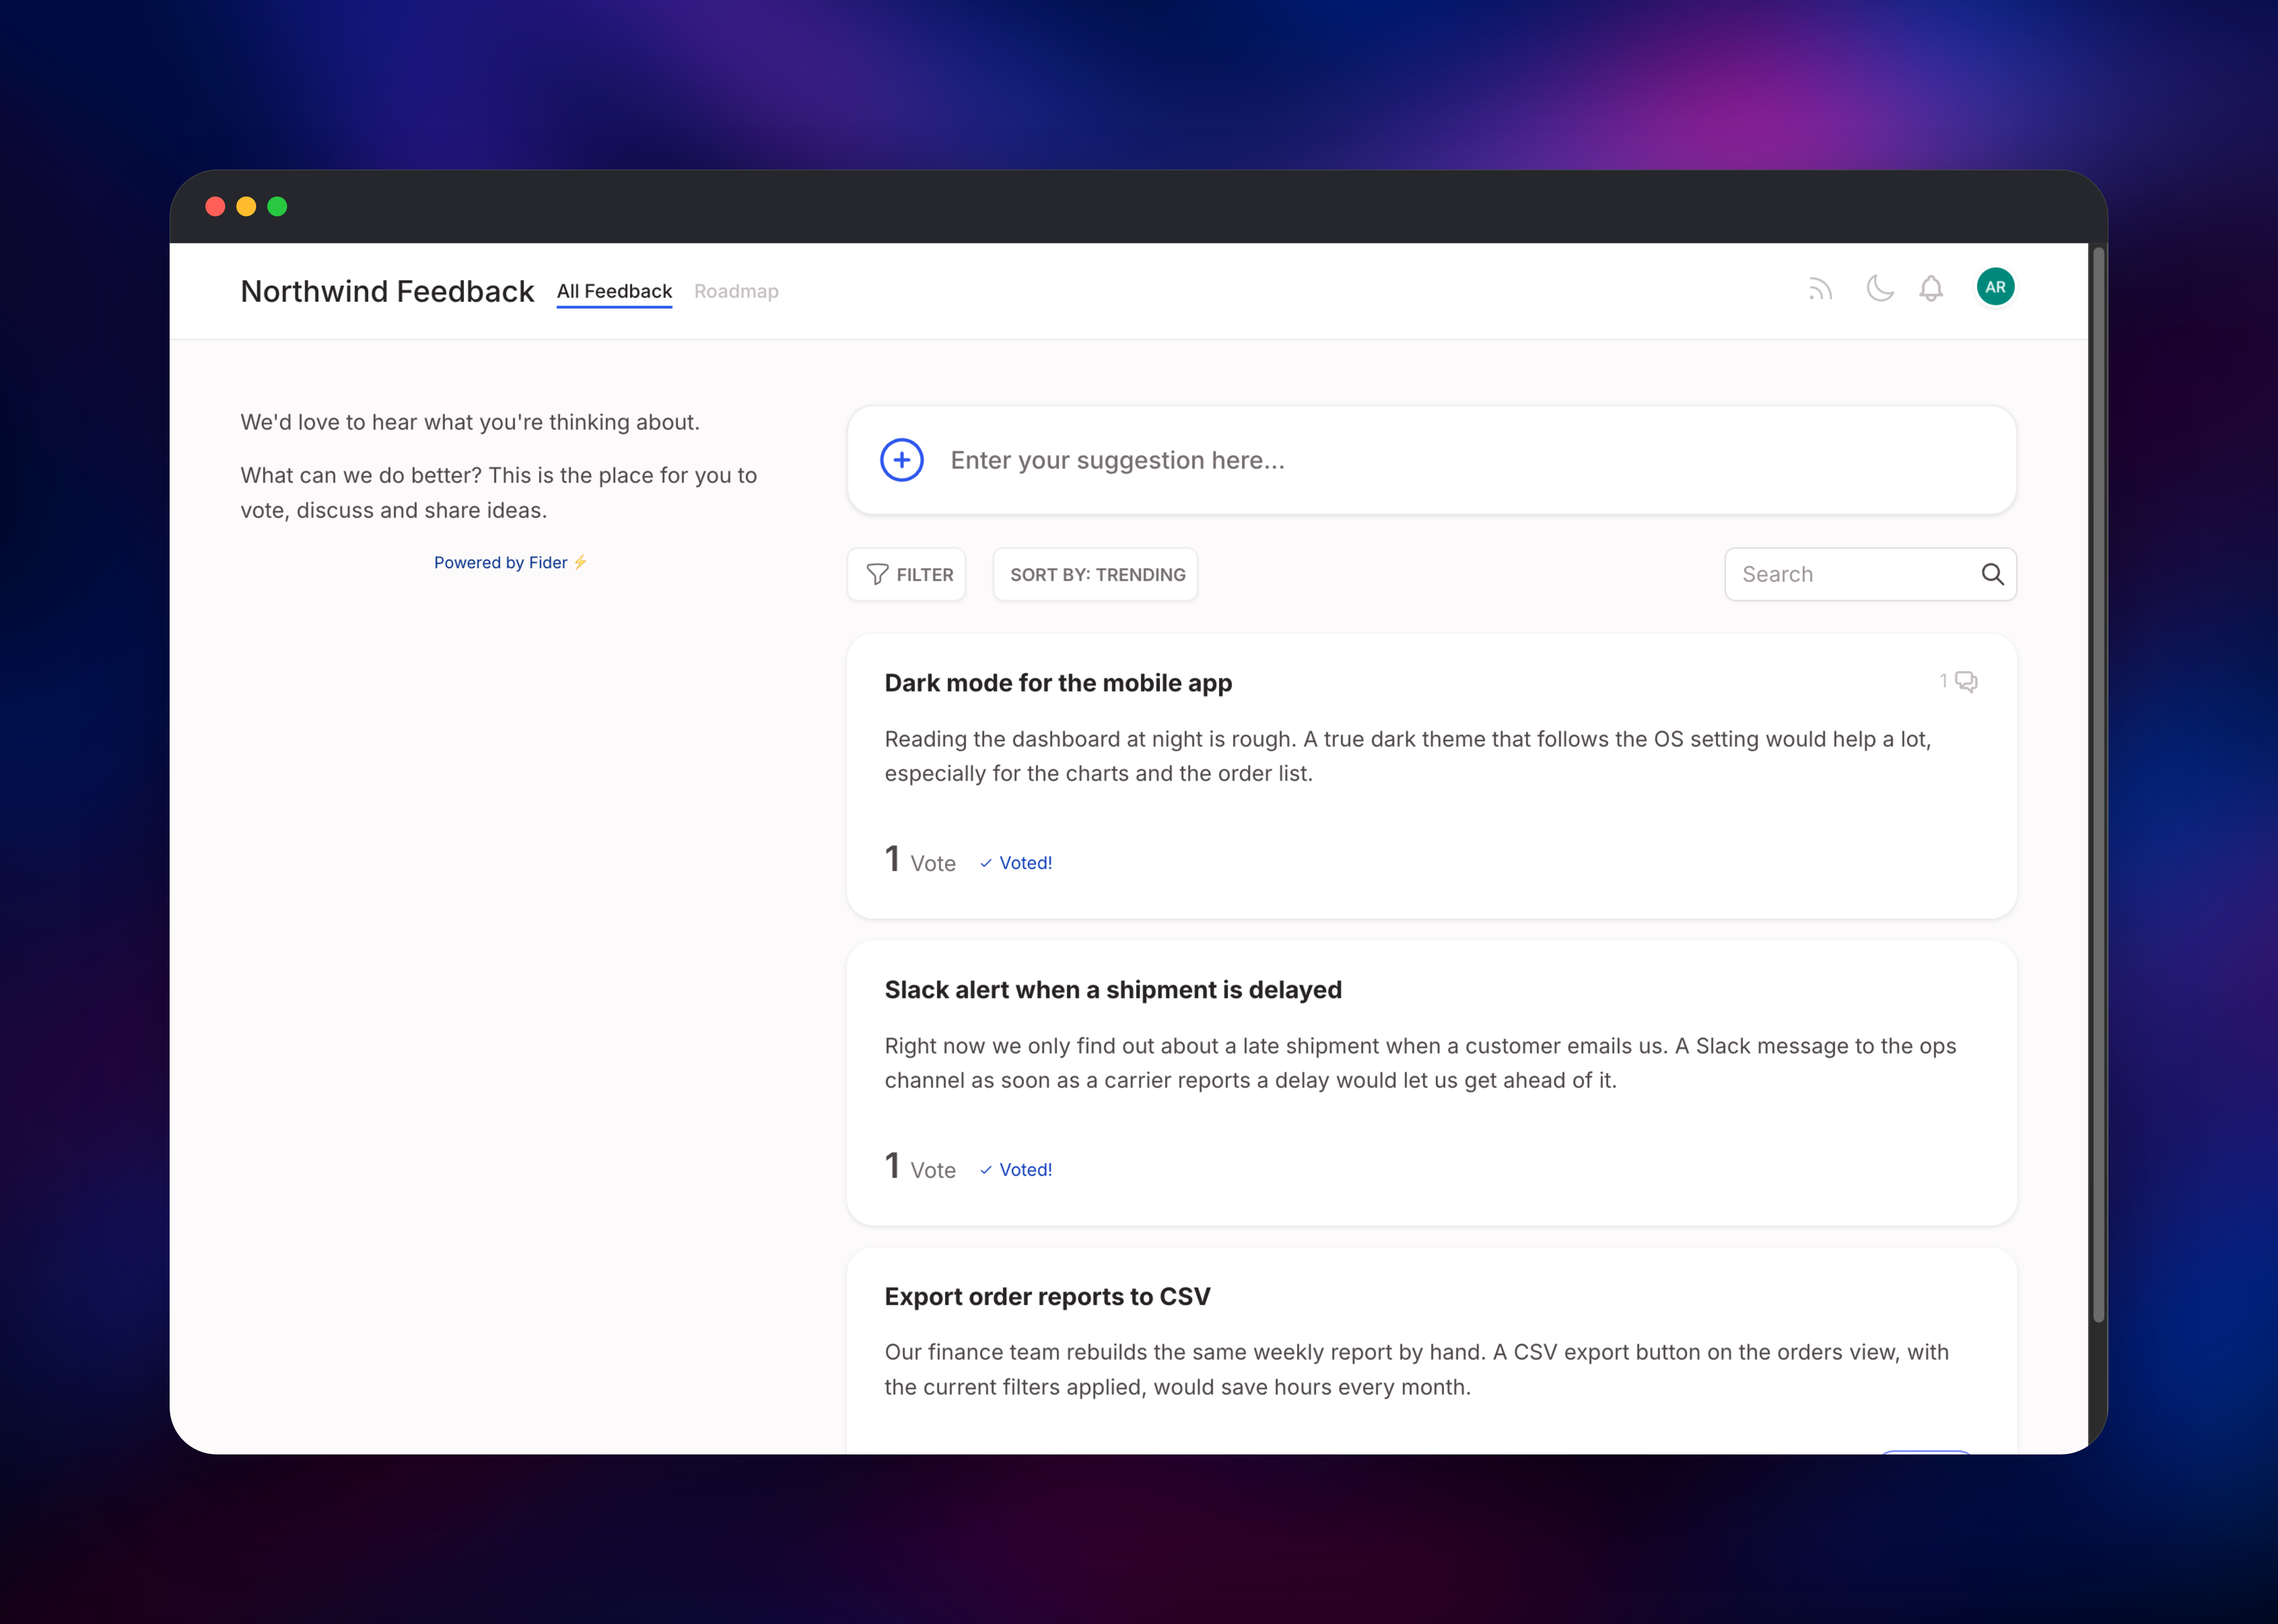This screenshot has width=2278, height=1624.
Task: Click the '1 Vote' count on Slack alert post
Action: 921,1167
